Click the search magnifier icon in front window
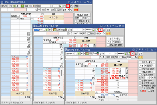 pyautogui.click(x=76, y=53)
